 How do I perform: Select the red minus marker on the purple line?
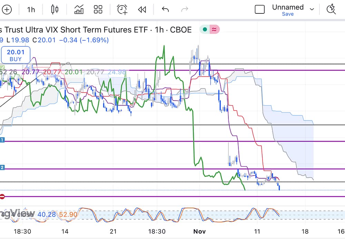coord(2,197)
